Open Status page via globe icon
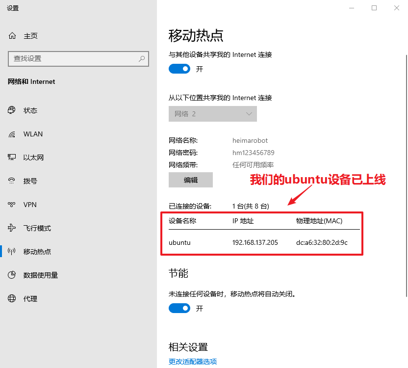The height and width of the screenshot is (368, 408). coord(12,110)
